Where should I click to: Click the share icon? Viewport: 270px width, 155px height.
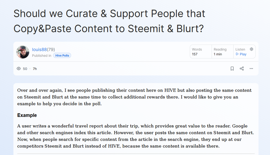[x=242, y=69]
